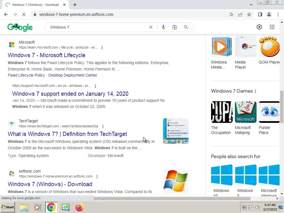
Task: Click the TechTarget eye favicon
Action: (12, 123)
